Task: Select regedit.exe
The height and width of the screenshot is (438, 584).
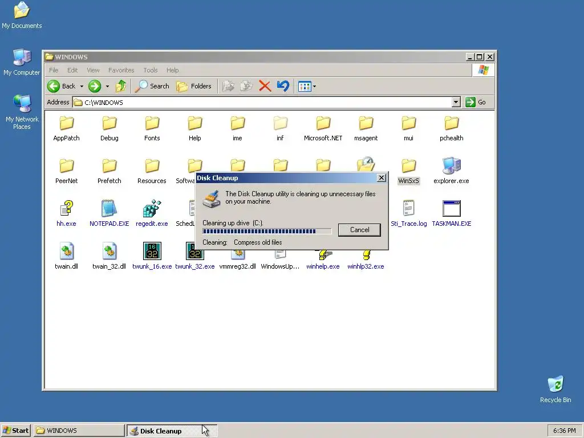Action: (x=152, y=214)
